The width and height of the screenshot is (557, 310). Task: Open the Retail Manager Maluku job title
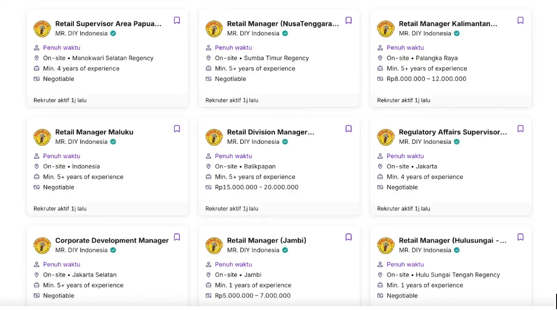pos(94,132)
